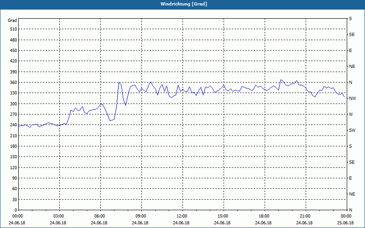This screenshot has height=228, width=365.
Task: Click the 210 degree axis label
Action: coord(14,135)
